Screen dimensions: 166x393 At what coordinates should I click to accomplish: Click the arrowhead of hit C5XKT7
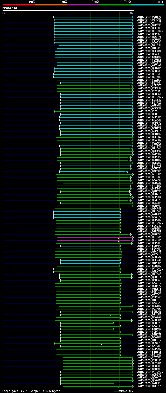[x=121, y=283]
